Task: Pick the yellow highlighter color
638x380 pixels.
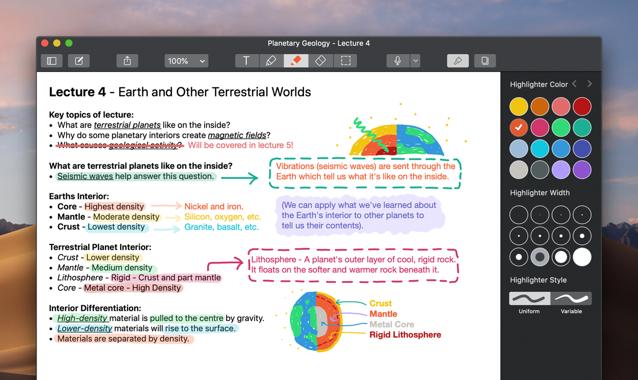Action: click(518, 106)
